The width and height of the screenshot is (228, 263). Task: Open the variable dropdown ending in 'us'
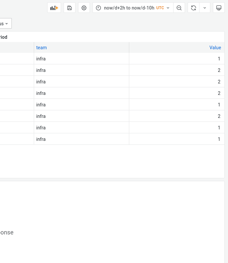click(x=5, y=23)
